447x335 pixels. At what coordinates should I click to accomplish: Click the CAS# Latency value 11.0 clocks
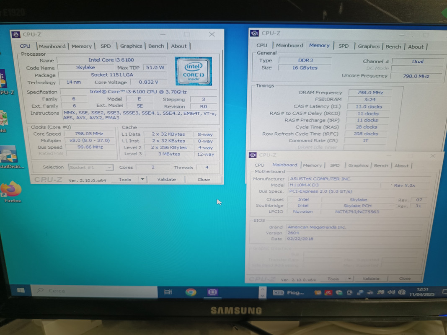click(369, 106)
